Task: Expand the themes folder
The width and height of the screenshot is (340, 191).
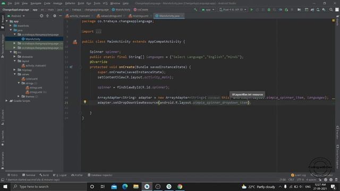Action: [x=19, y=96]
